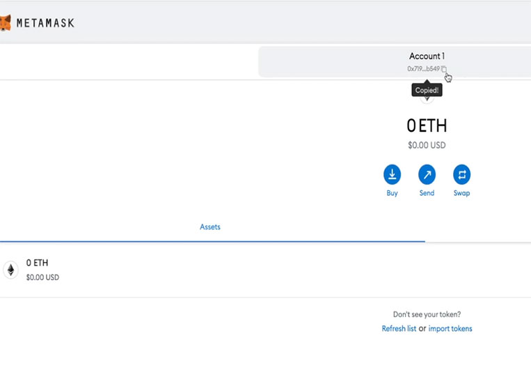Click the large 0 ETH balance
This screenshot has height=377, width=531.
click(x=427, y=125)
